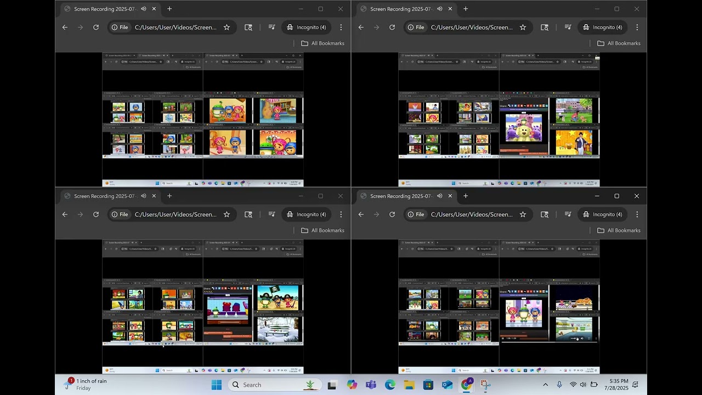Close the tab in bottom-right window
The height and width of the screenshot is (395, 702).
coord(450,196)
